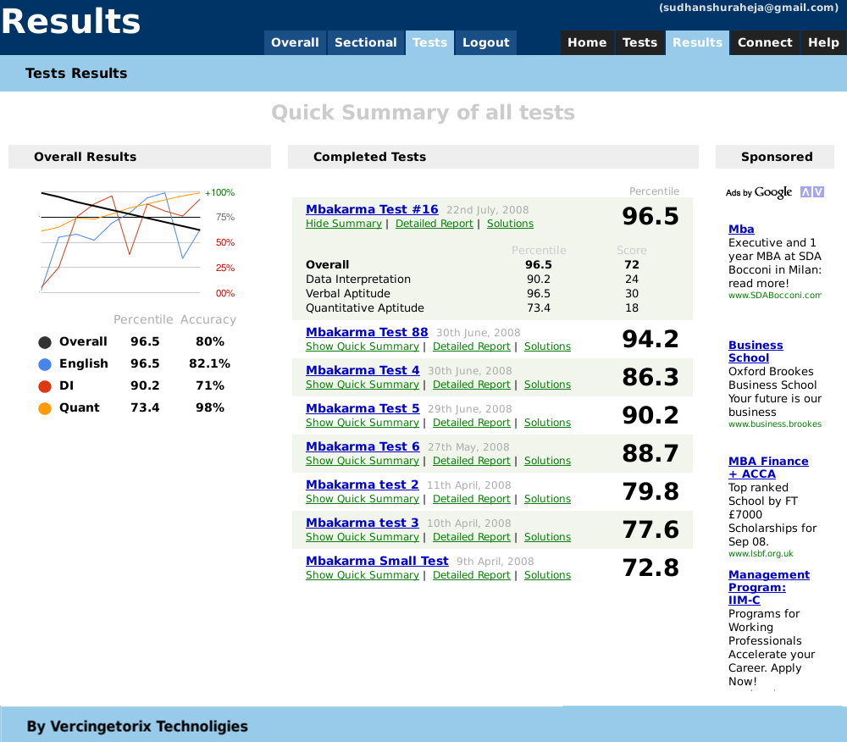Open Mbakarma Test #16 link

[372, 209]
